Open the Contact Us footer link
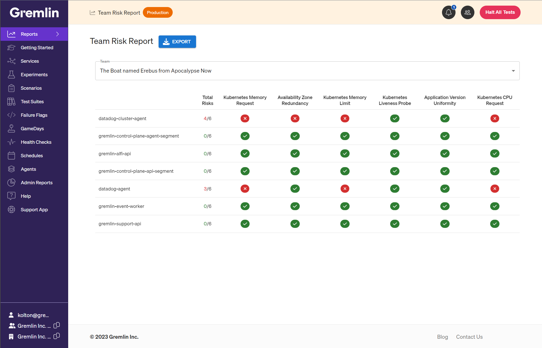Screen dimensions: 542x348 469,337
